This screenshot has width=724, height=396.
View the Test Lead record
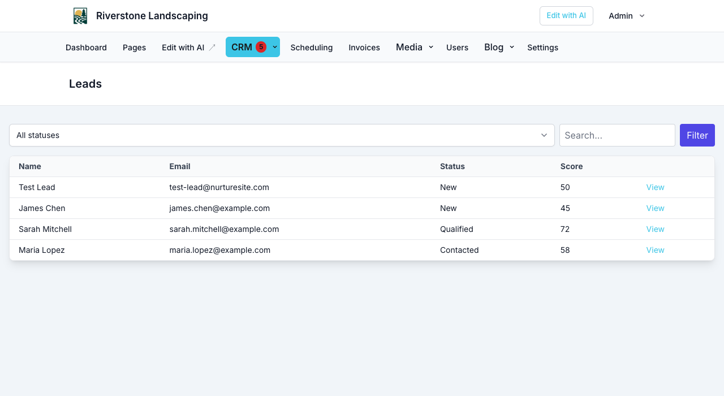point(655,187)
